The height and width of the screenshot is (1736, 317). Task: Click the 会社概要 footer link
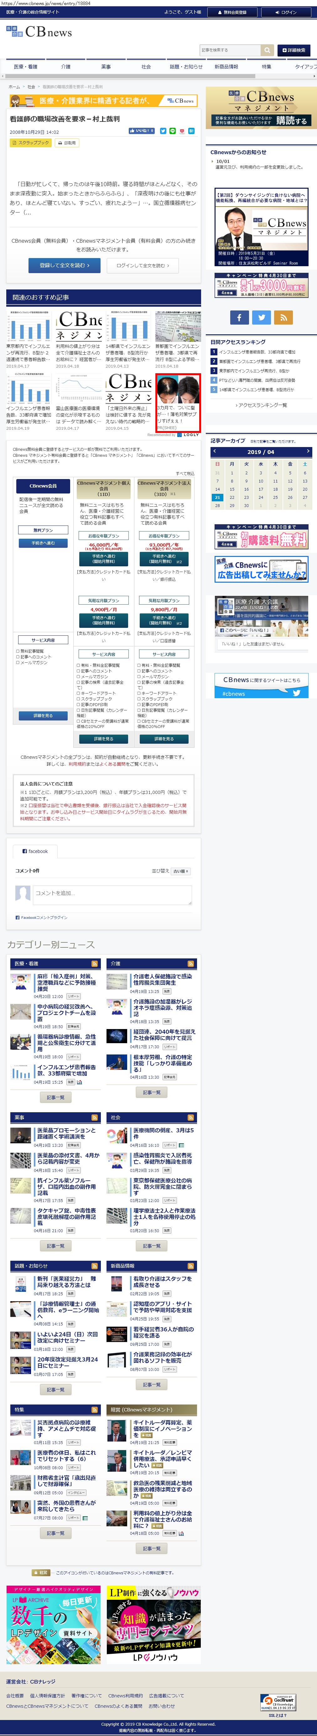(15, 1696)
